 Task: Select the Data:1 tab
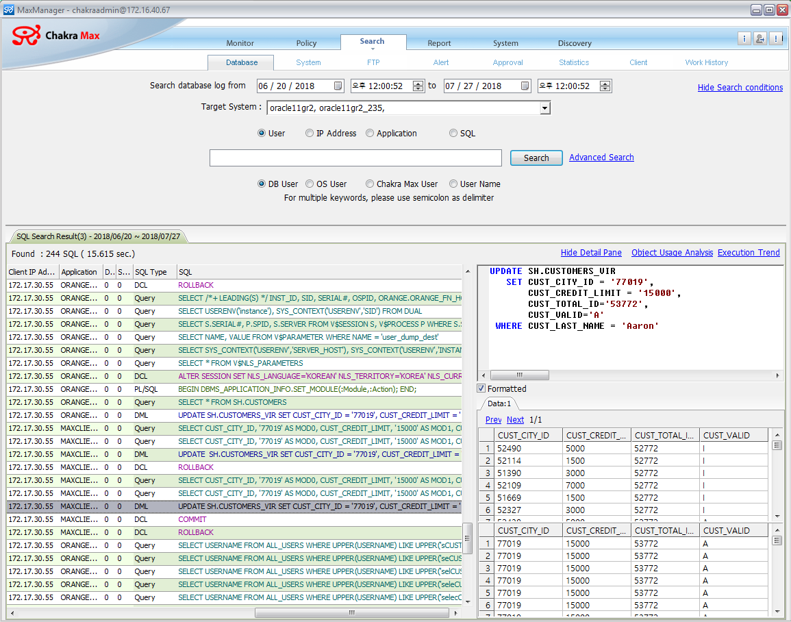point(499,403)
